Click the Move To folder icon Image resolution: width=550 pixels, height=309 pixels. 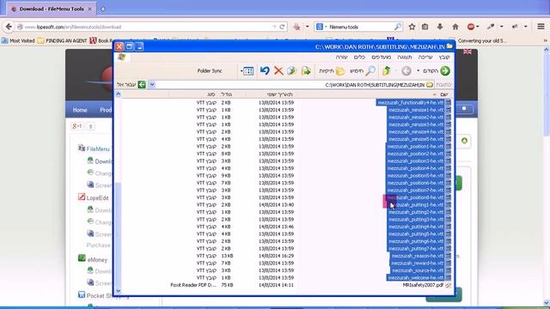[306, 70]
